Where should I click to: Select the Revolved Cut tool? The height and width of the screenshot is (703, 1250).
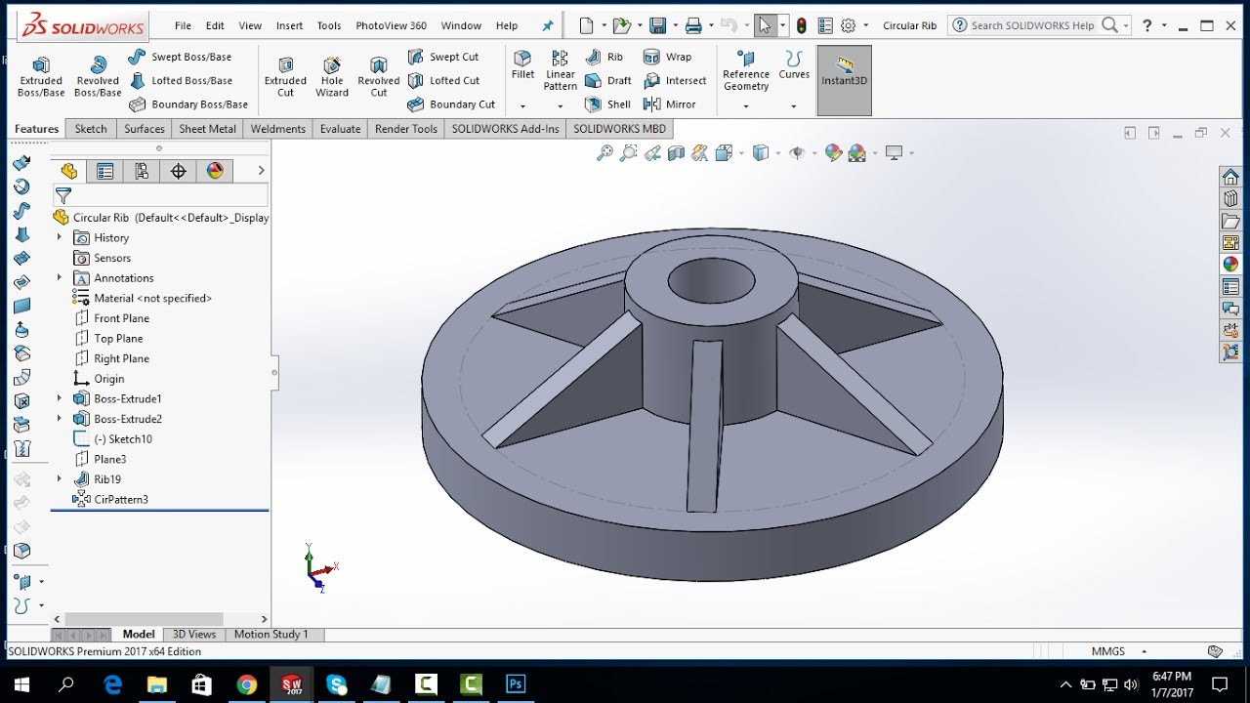click(378, 76)
